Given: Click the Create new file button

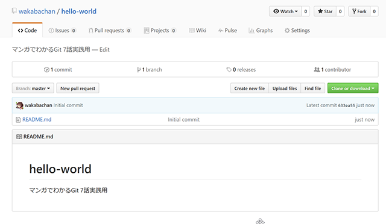Looking at the screenshot, I should point(250,89).
